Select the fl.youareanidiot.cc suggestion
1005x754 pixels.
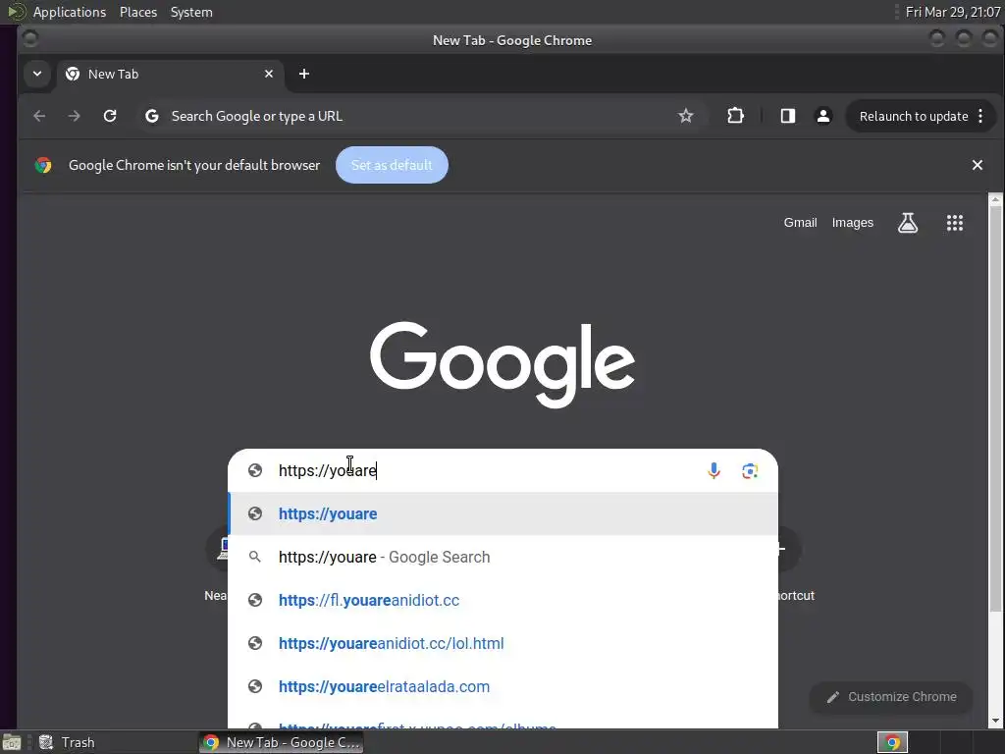point(503,600)
